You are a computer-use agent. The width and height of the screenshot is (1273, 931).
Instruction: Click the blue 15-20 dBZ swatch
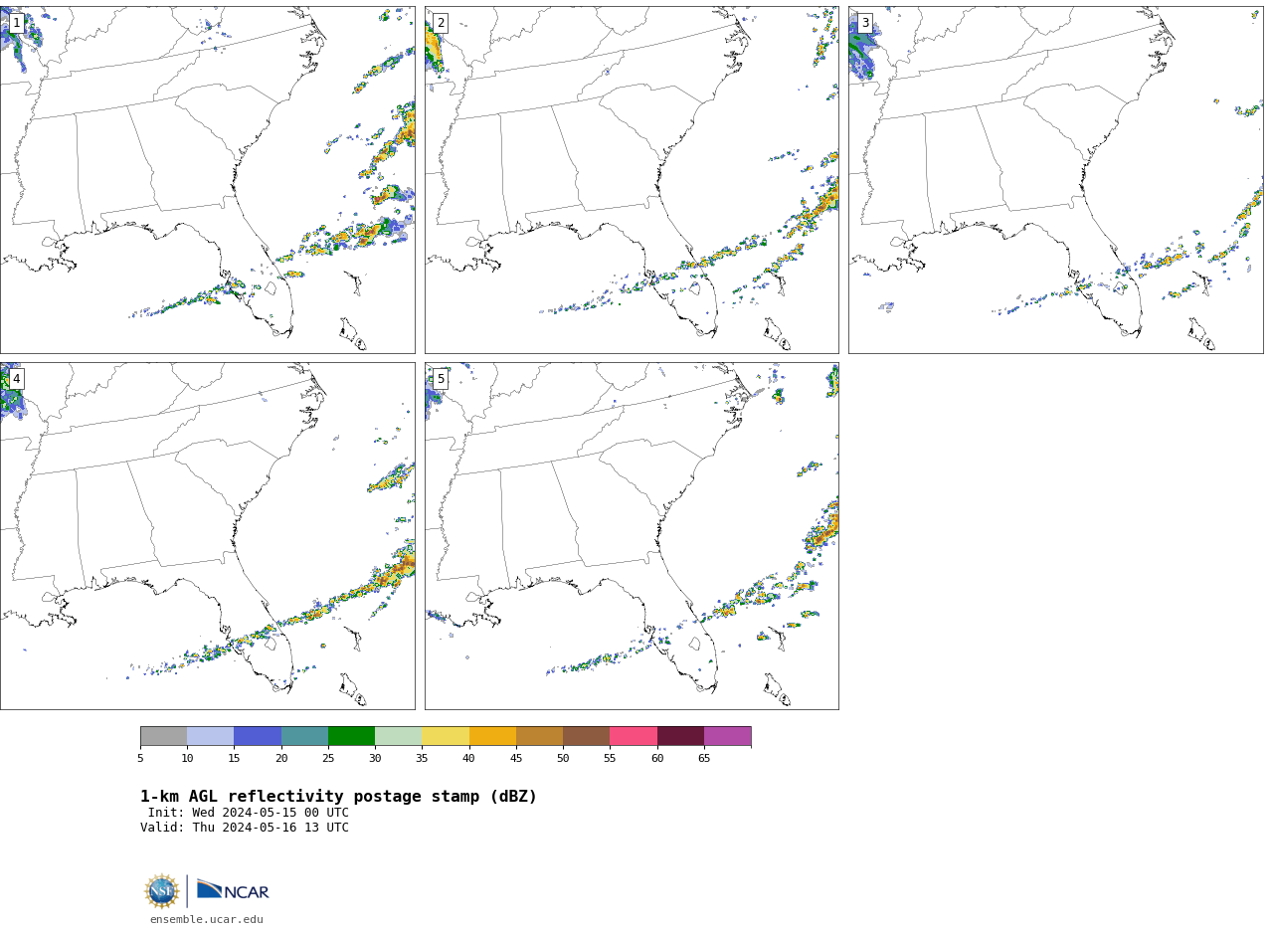258,736
